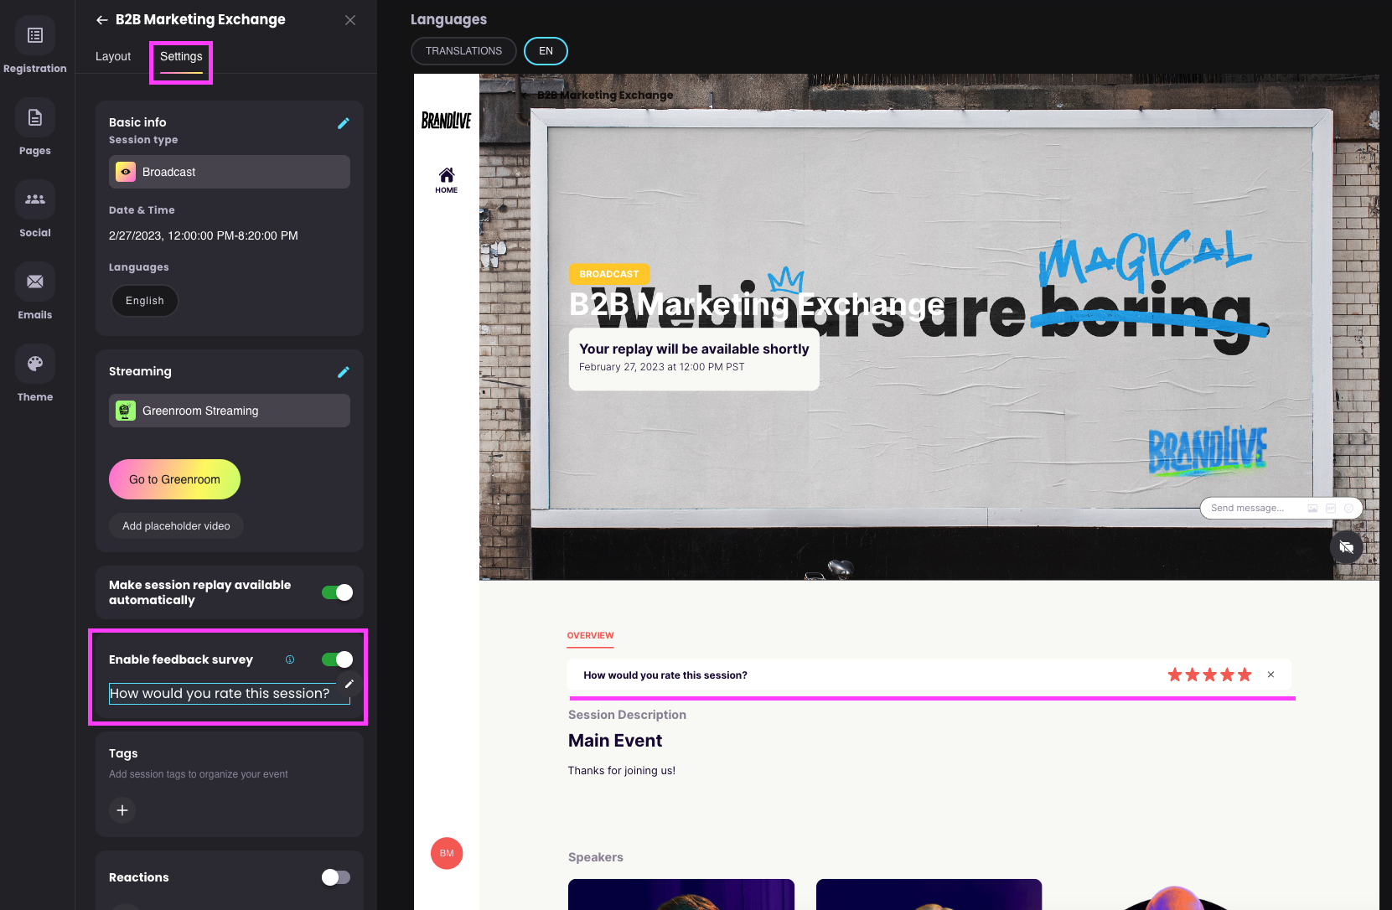Open the Greenroom Streaming field

pos(230,411)
